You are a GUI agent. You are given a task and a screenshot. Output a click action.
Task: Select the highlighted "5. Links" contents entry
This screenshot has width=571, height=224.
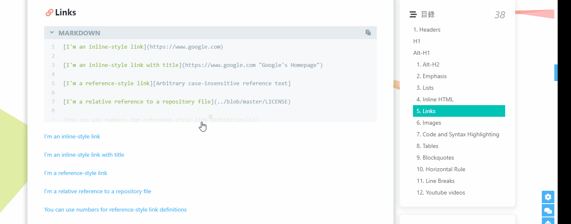click(x=459, y=111)
